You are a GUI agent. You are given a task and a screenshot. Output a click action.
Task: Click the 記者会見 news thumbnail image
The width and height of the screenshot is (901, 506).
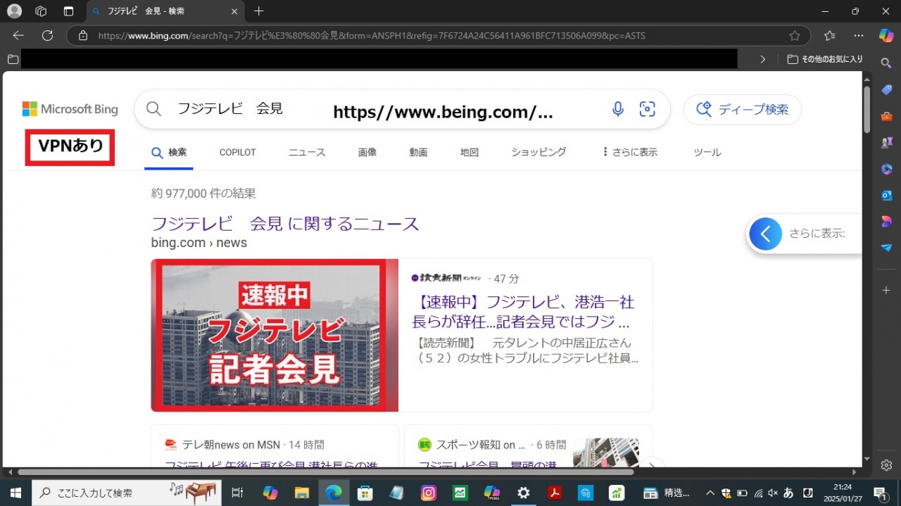[x=275, y=335]
